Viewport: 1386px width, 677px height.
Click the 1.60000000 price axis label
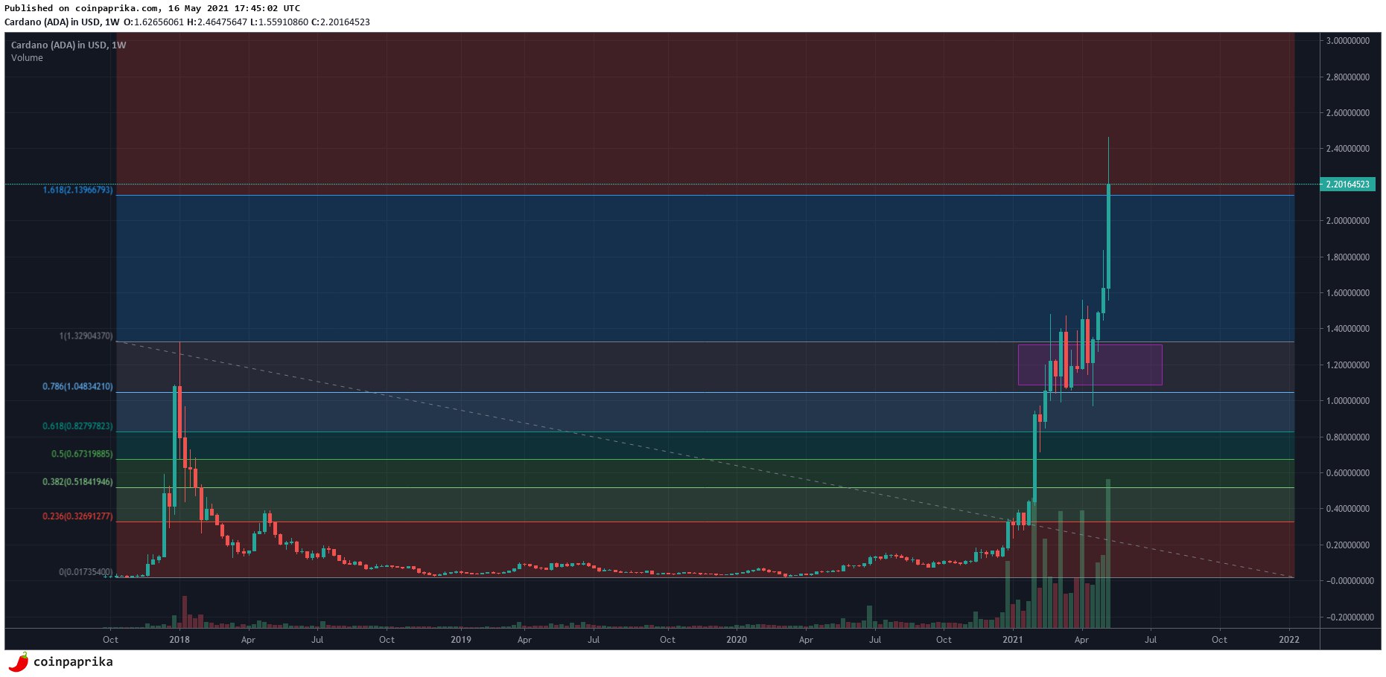pos(1347,293)
